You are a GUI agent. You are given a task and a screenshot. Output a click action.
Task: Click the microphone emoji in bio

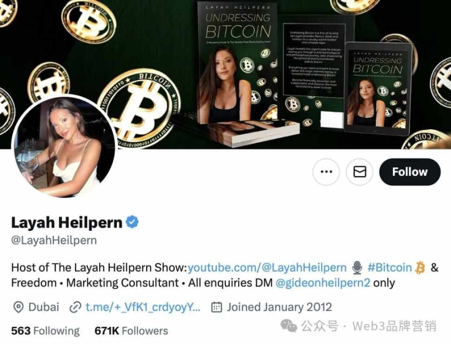(x=357, y=268)
